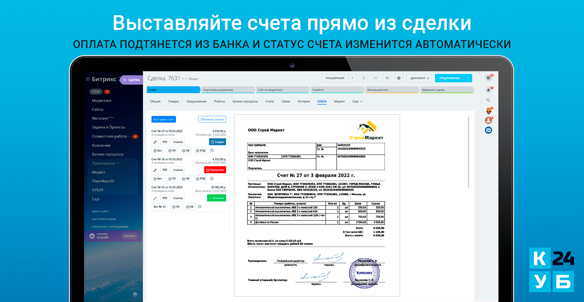Switch to the Роботы tab
The height and width of the screenshot is (302, 584).
click(219, 101)
